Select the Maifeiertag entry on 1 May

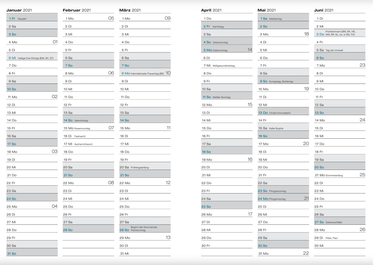(x=275, y=19)
